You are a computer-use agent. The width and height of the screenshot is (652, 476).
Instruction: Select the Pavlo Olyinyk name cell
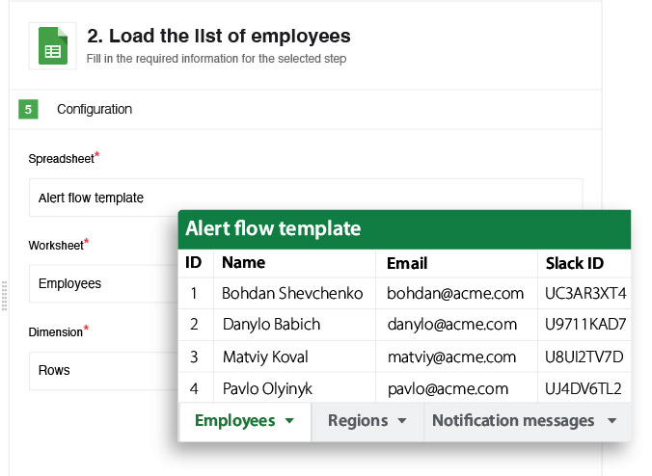coord(294,388)
